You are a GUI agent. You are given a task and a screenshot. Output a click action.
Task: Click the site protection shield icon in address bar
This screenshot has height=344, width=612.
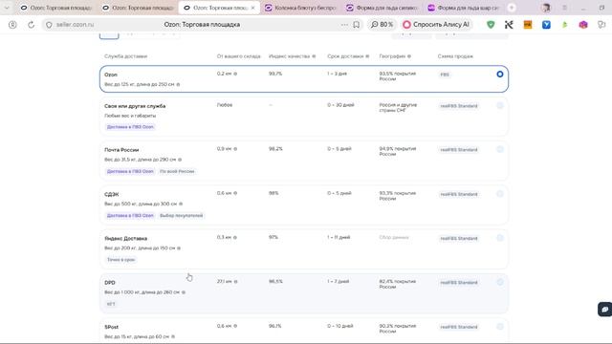pos(49,25)
